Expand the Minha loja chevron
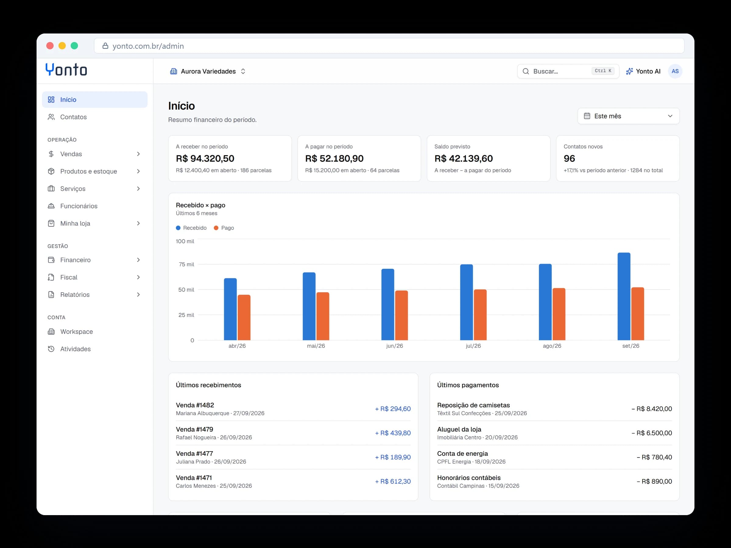The width and height of the screenshot is (731, 548). (x=139, y=223)
